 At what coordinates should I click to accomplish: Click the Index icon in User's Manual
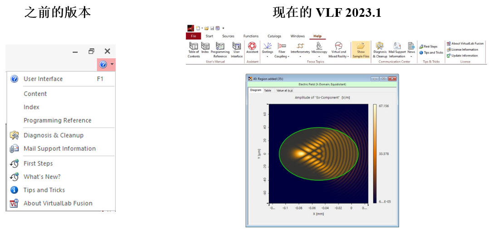(205, 47)
